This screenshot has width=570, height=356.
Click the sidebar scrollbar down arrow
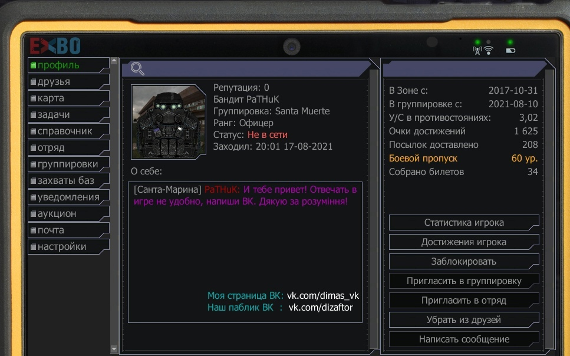coord(114,349)
